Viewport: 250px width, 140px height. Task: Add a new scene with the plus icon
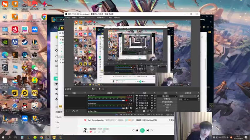[x=66, y=111]
